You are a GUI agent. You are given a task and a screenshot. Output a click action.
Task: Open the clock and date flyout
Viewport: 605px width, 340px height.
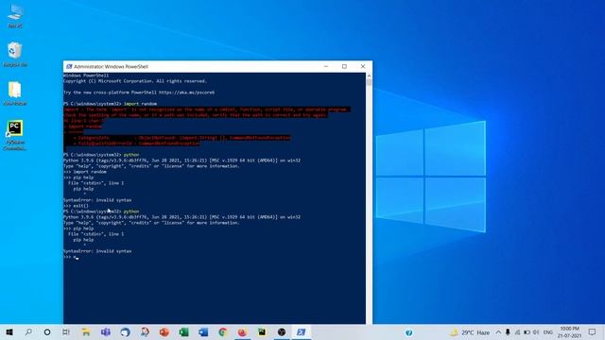point(569,331)
